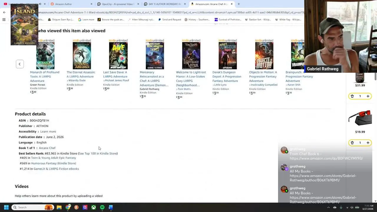This screenshot has width=377, height=212.
Task: Click Objects in Motion title link
Action: 263,77
